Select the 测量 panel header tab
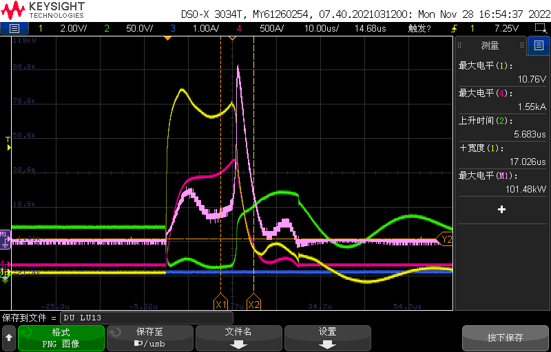The image size is (551, 352). [x=490, y=45]
